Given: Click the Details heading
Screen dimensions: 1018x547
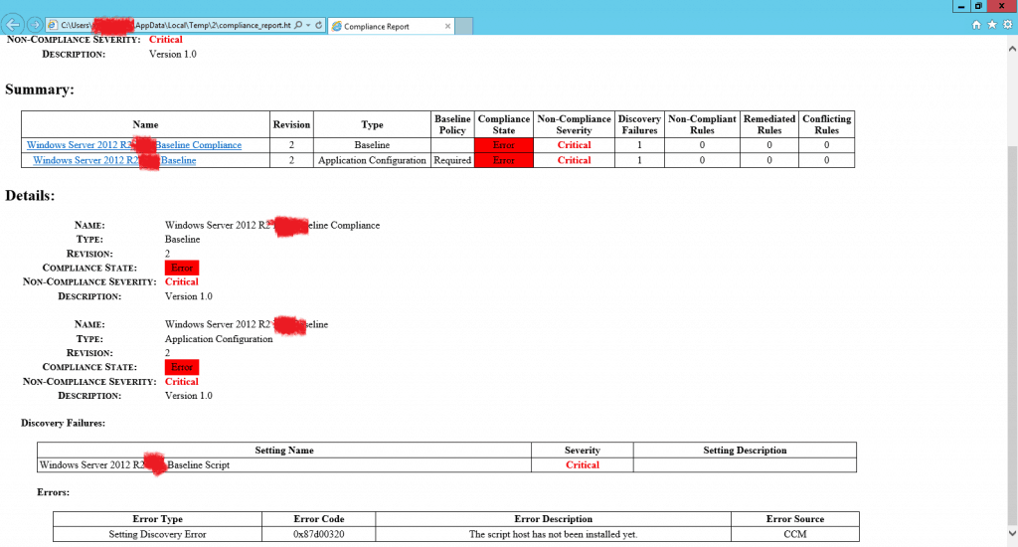Looking at the screenshot, I should [x=30, y=196].
